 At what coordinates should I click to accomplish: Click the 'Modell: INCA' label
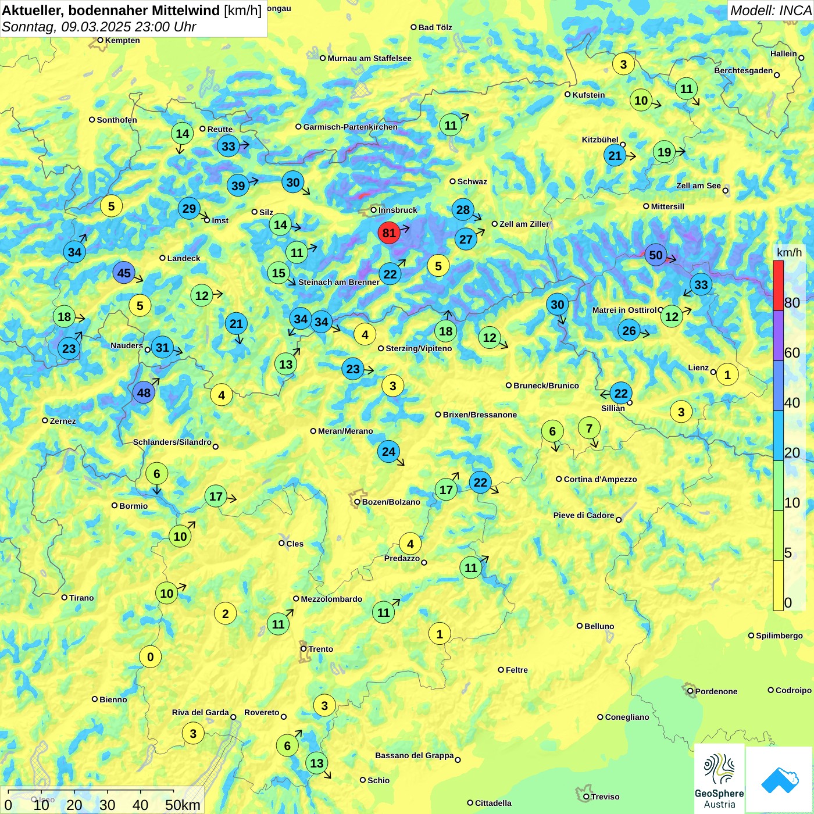(x=770, y=10)
